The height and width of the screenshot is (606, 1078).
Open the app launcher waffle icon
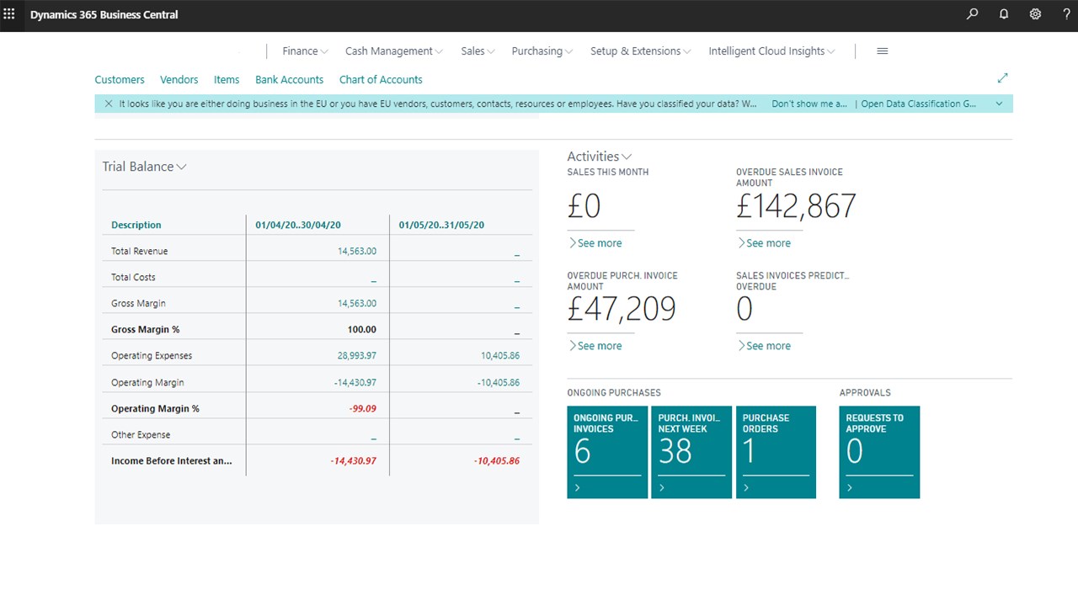tap(9, 14)
